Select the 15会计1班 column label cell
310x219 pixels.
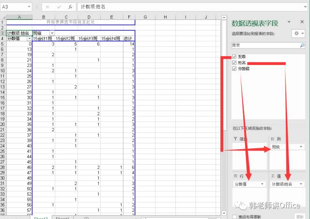(x=44, y=38)
